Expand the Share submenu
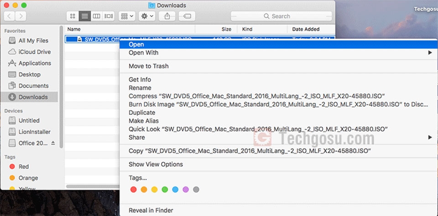This screenshot has width=438, height=216. (x=278, y=137)
